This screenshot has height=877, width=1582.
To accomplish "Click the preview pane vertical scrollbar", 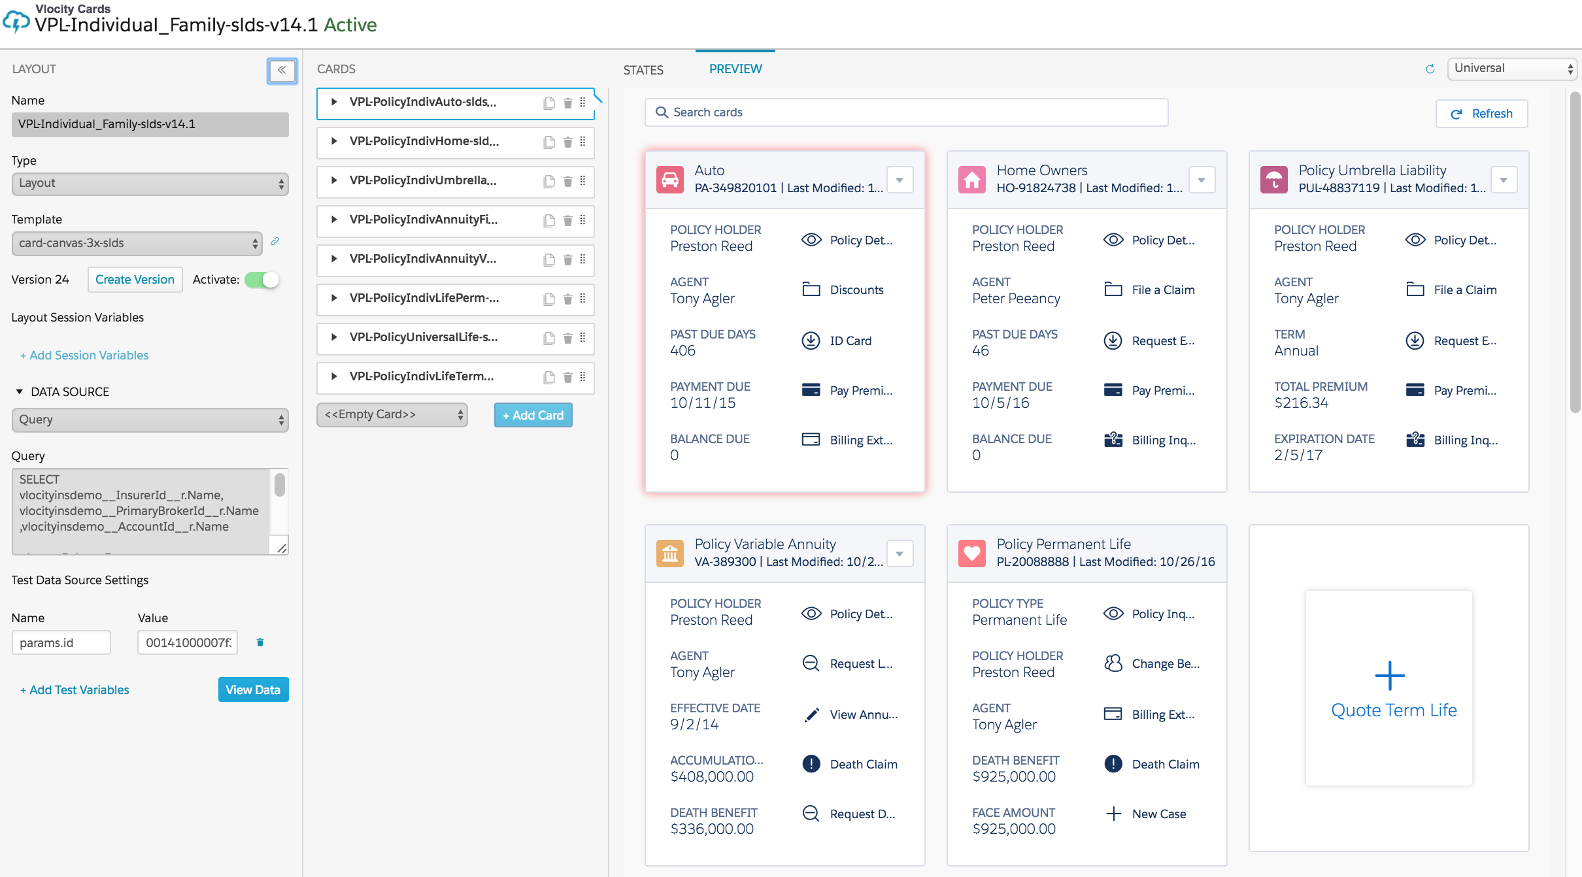I will click(x=1575, y=252).
